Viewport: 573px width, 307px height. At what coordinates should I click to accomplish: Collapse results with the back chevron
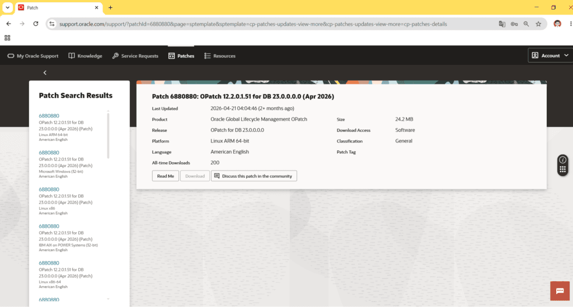coord(45,73)
